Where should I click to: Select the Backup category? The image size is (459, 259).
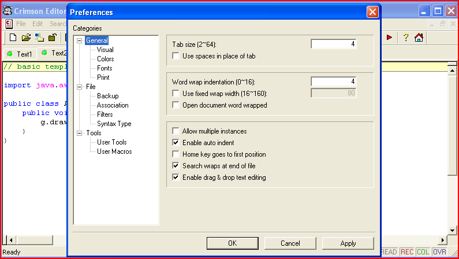pyautogui.click(x=108, y=96)
